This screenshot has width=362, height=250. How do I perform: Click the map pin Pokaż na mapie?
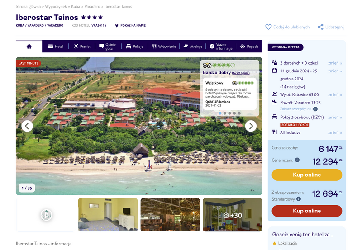point(117,25)
